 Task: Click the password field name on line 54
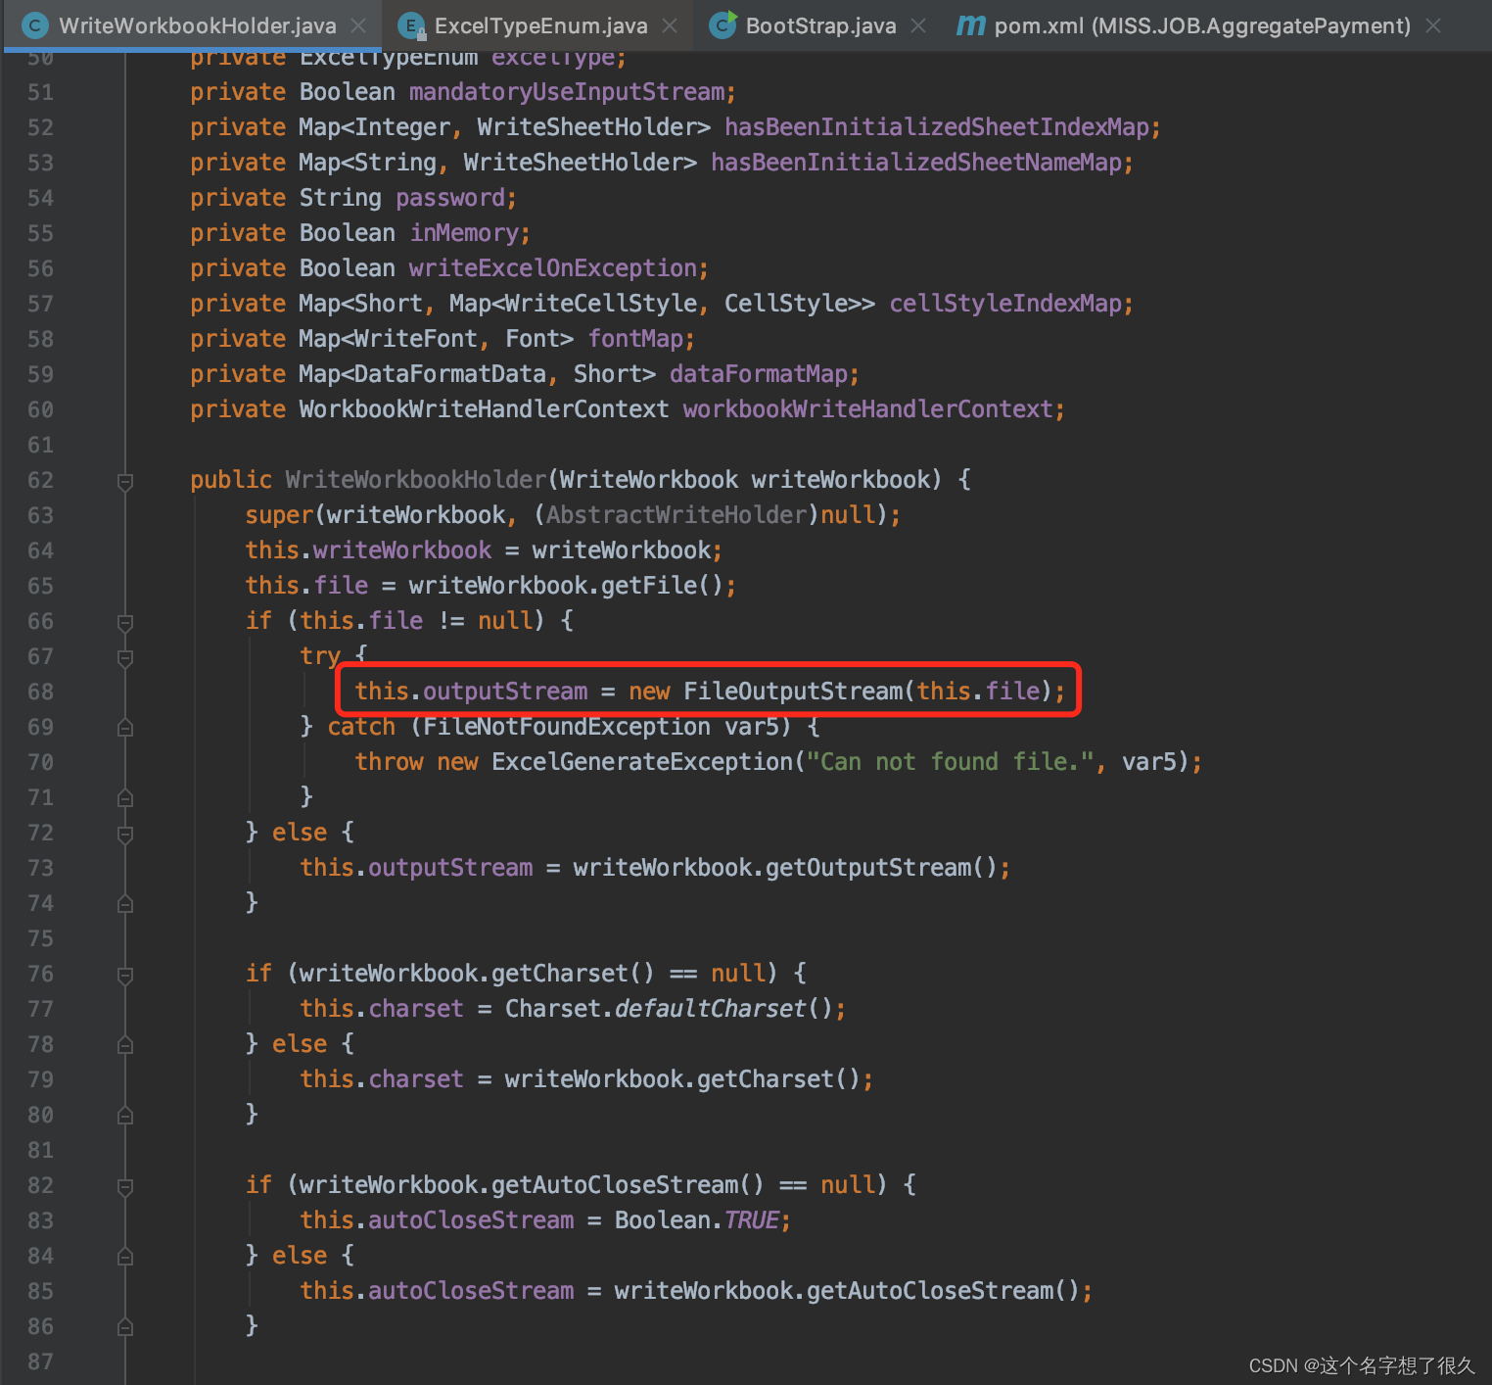[450, 198]
